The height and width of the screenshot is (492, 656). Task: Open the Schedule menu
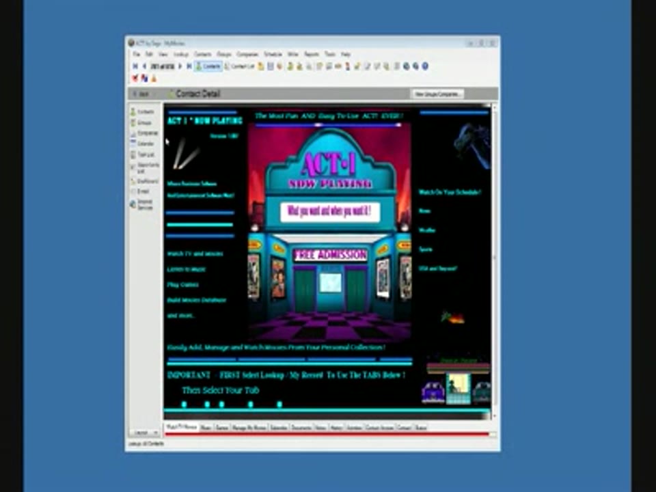[273, 54]
